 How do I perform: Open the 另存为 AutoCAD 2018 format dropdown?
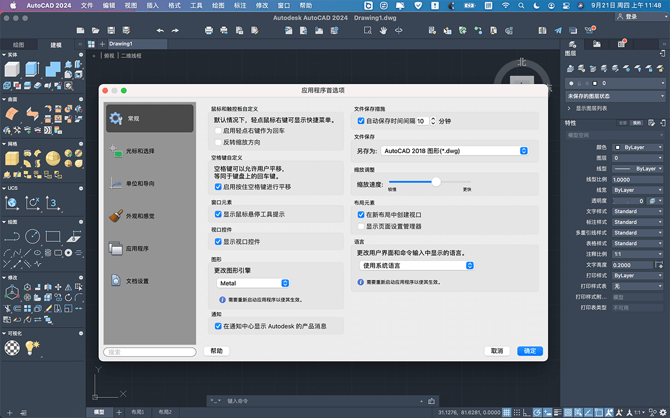[x=454, y=150]
